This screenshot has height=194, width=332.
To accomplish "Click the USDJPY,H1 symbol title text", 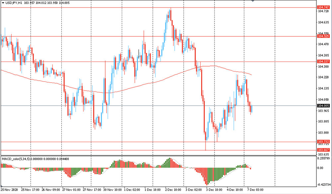I will point(14,3).
